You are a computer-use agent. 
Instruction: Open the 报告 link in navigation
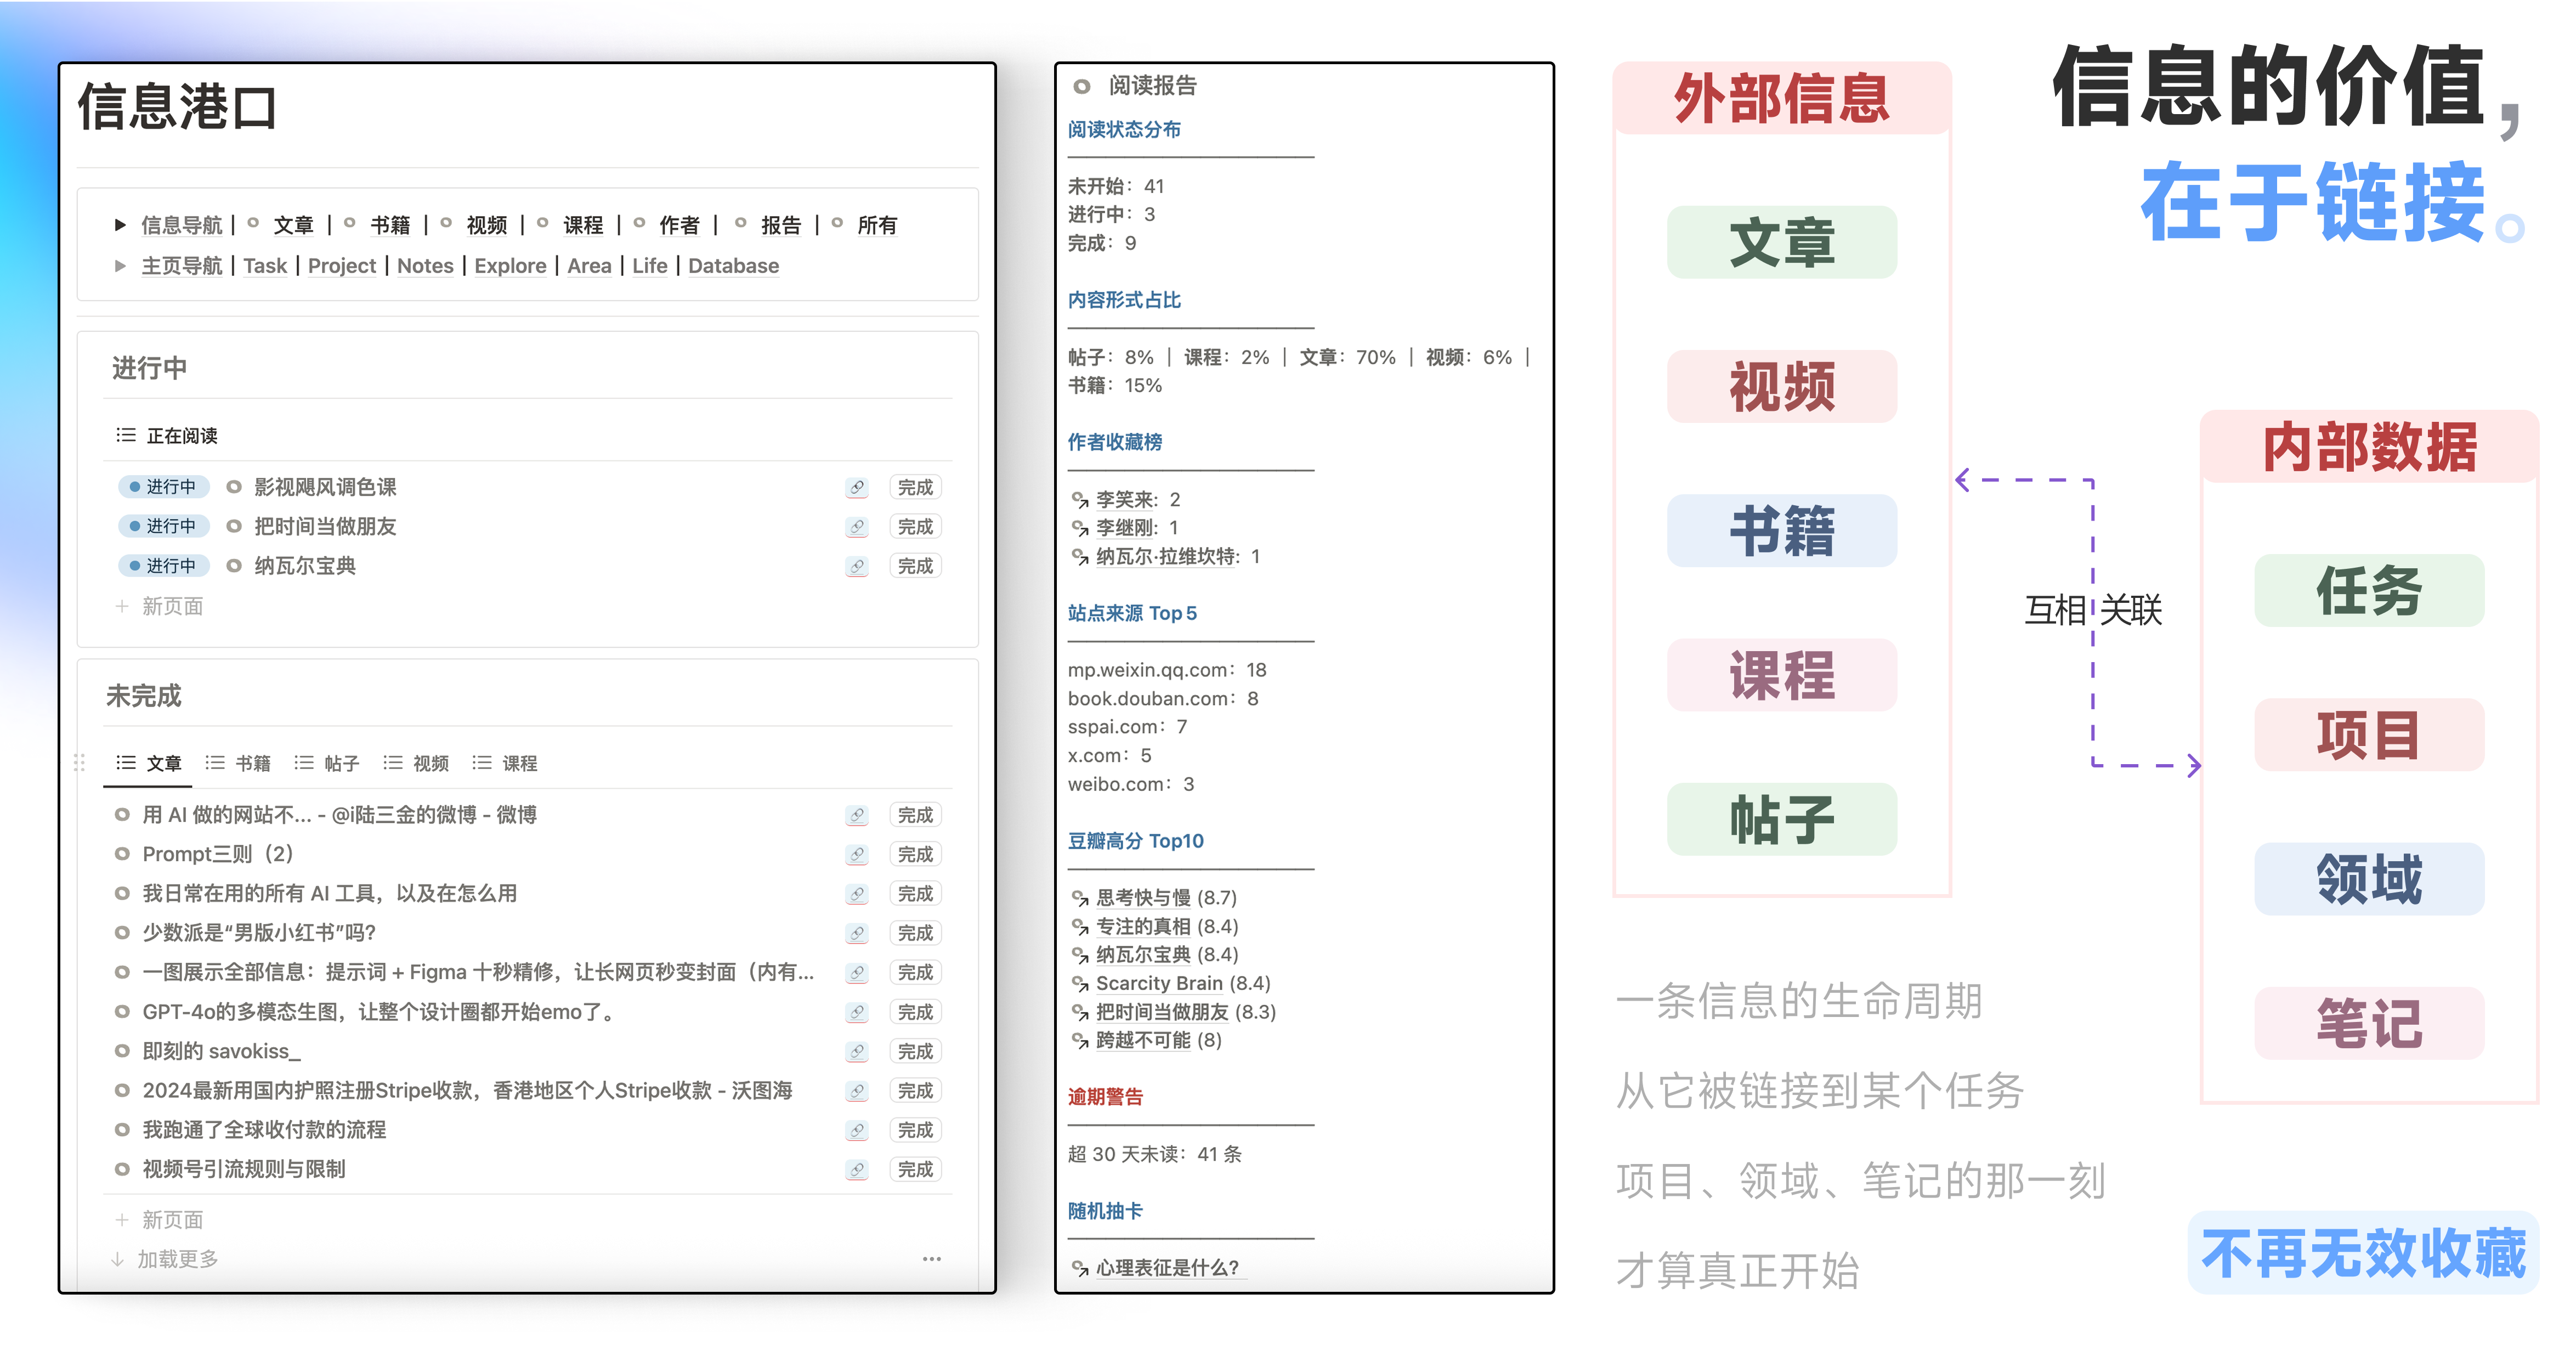(781, 225)
